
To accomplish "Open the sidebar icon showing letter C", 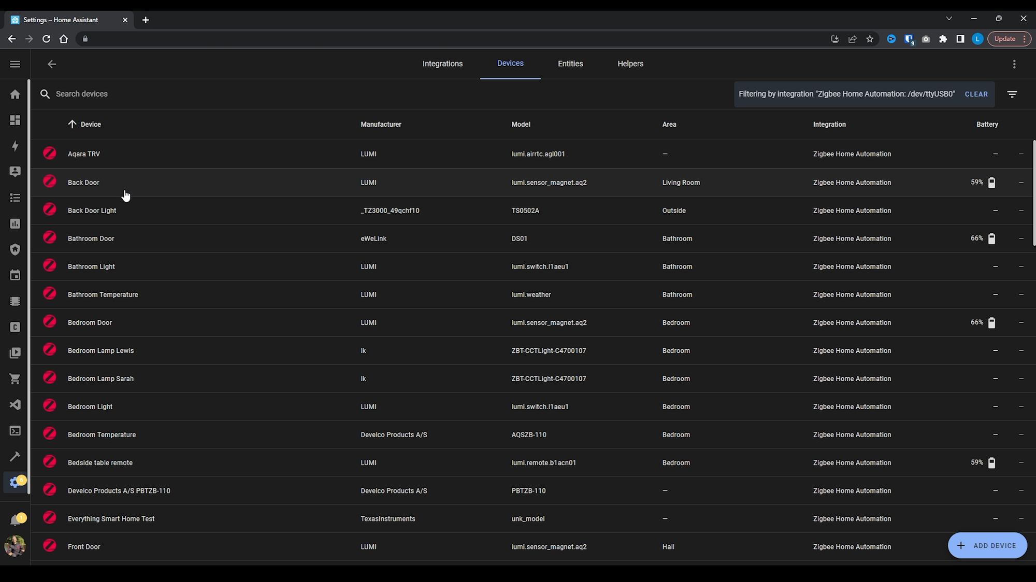I will 15,327.
